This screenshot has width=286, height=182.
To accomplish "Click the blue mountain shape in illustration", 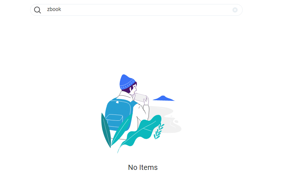I will 164,98.
